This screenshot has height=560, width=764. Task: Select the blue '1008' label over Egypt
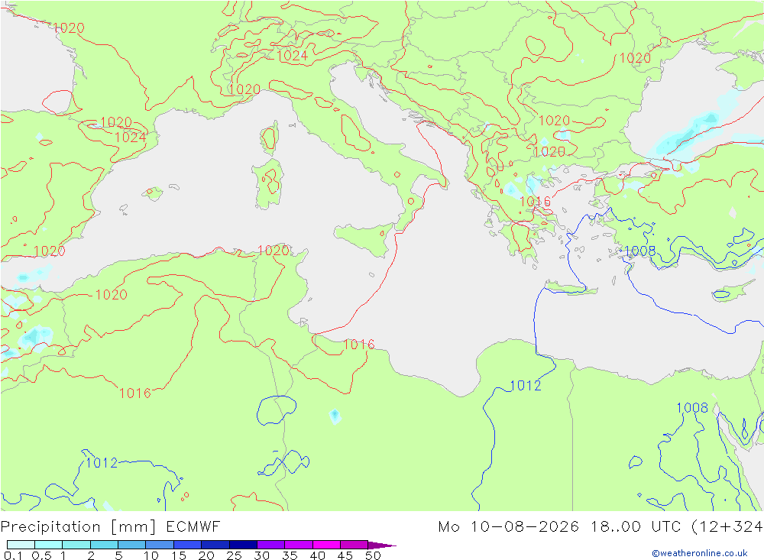point(692,407)
